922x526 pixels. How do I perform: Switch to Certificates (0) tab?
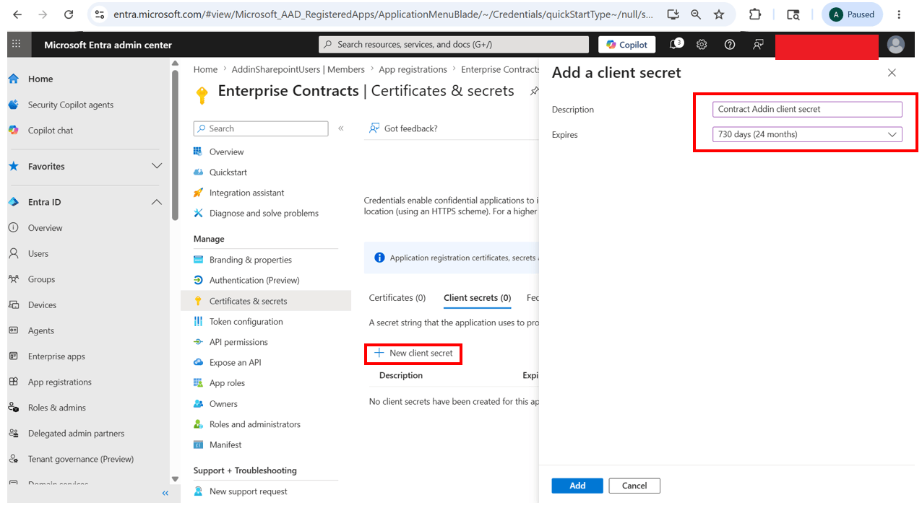pos(397,298)
